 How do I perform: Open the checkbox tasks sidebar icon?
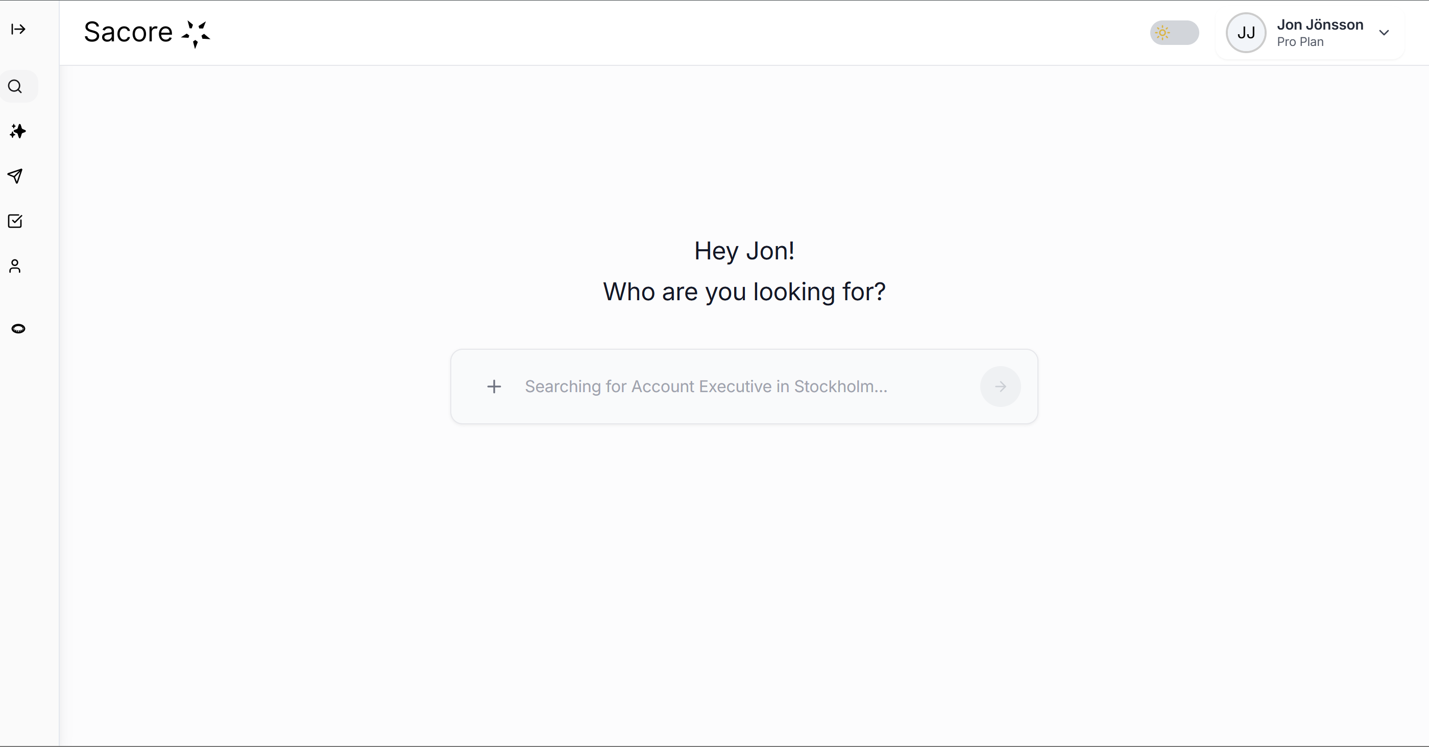tap(15, 221)
